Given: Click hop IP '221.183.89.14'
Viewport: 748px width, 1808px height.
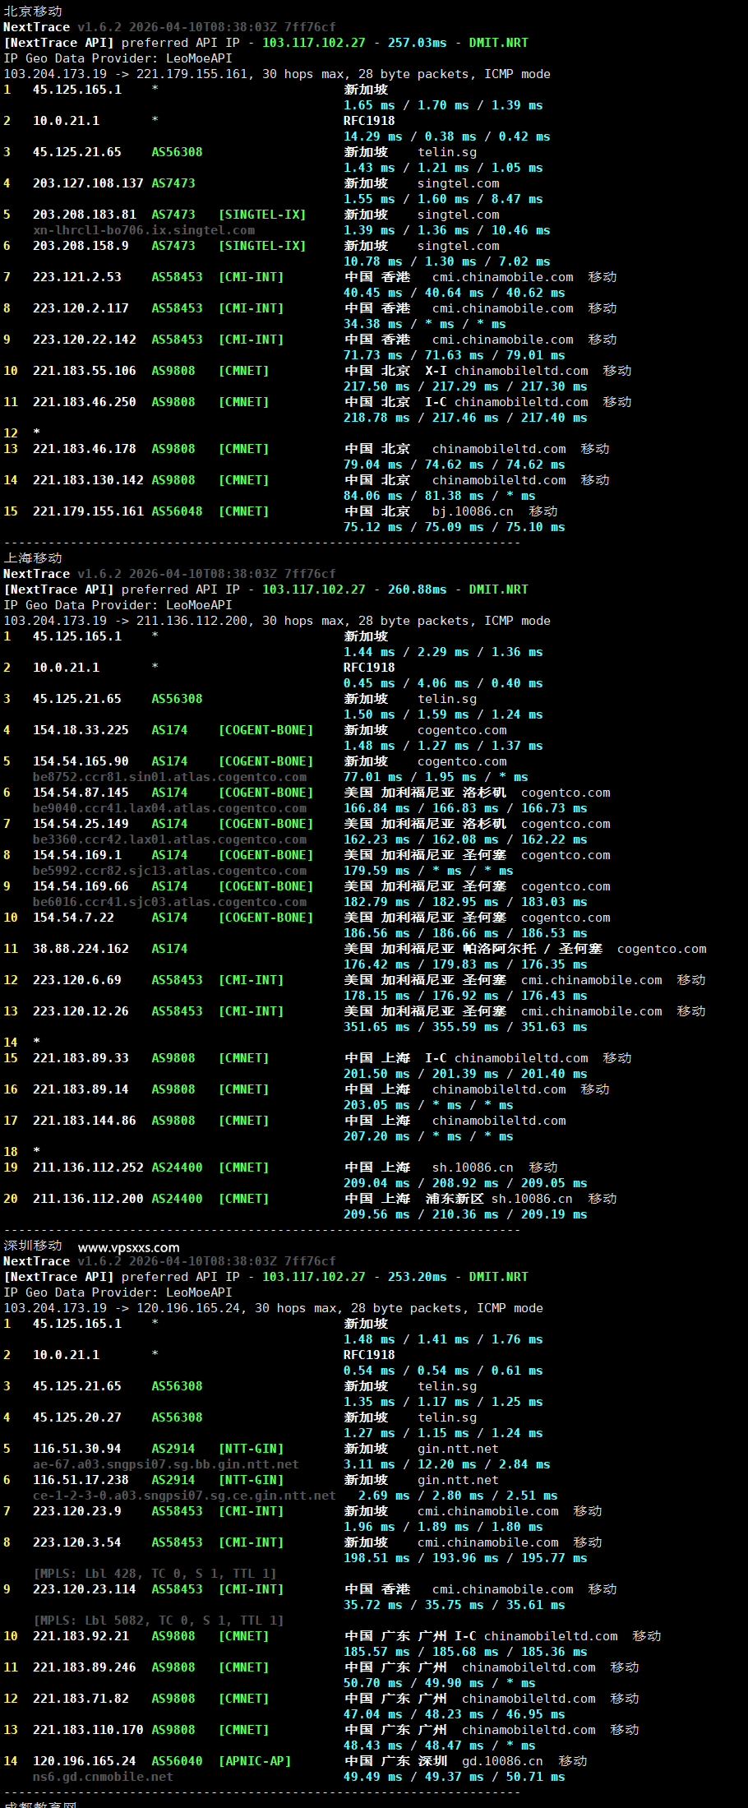Looking at the screenshot, I should (x=81, y=1089).
